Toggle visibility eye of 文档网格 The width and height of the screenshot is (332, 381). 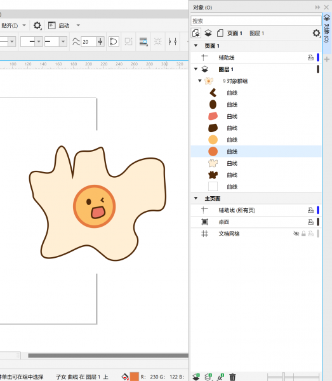(296, 234)
